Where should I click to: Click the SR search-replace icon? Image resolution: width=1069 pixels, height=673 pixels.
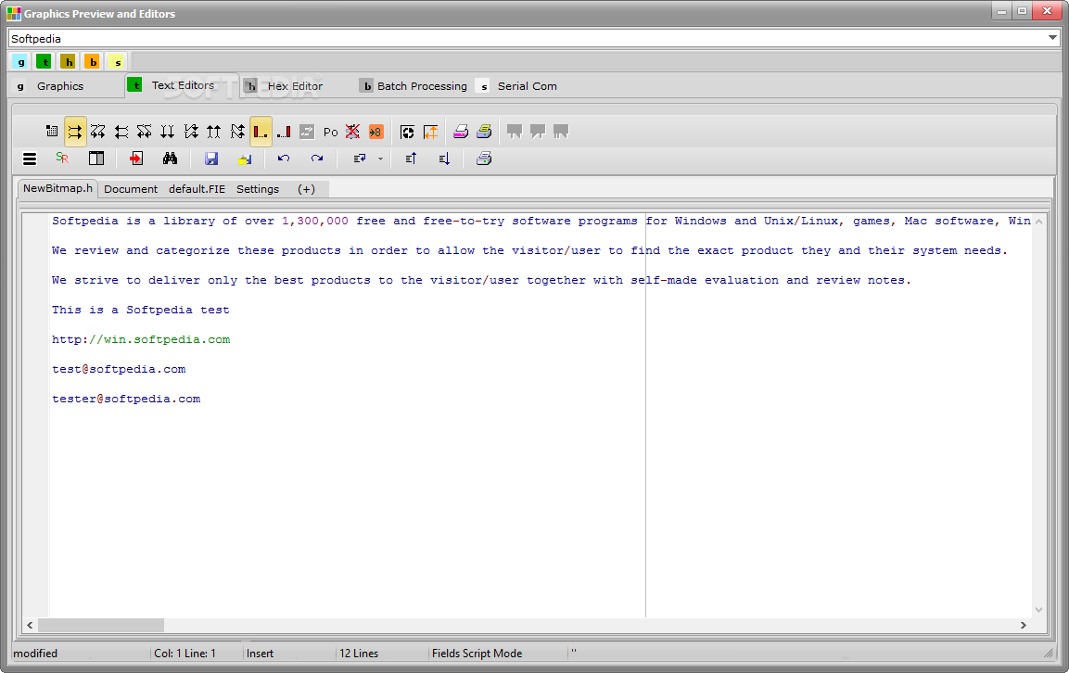pos(62,159)
